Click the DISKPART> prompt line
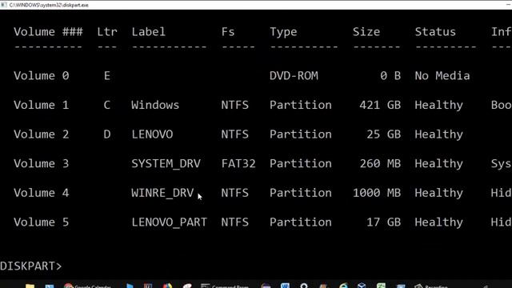This screenshot has height=288, width=512. pyautogui.click(x=30, y=266)
